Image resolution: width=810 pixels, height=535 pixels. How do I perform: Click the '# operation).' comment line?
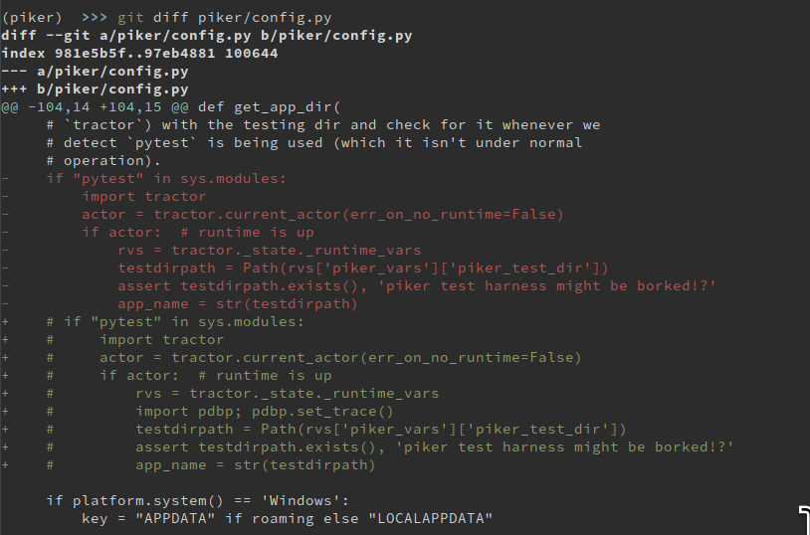pos(103,161)
